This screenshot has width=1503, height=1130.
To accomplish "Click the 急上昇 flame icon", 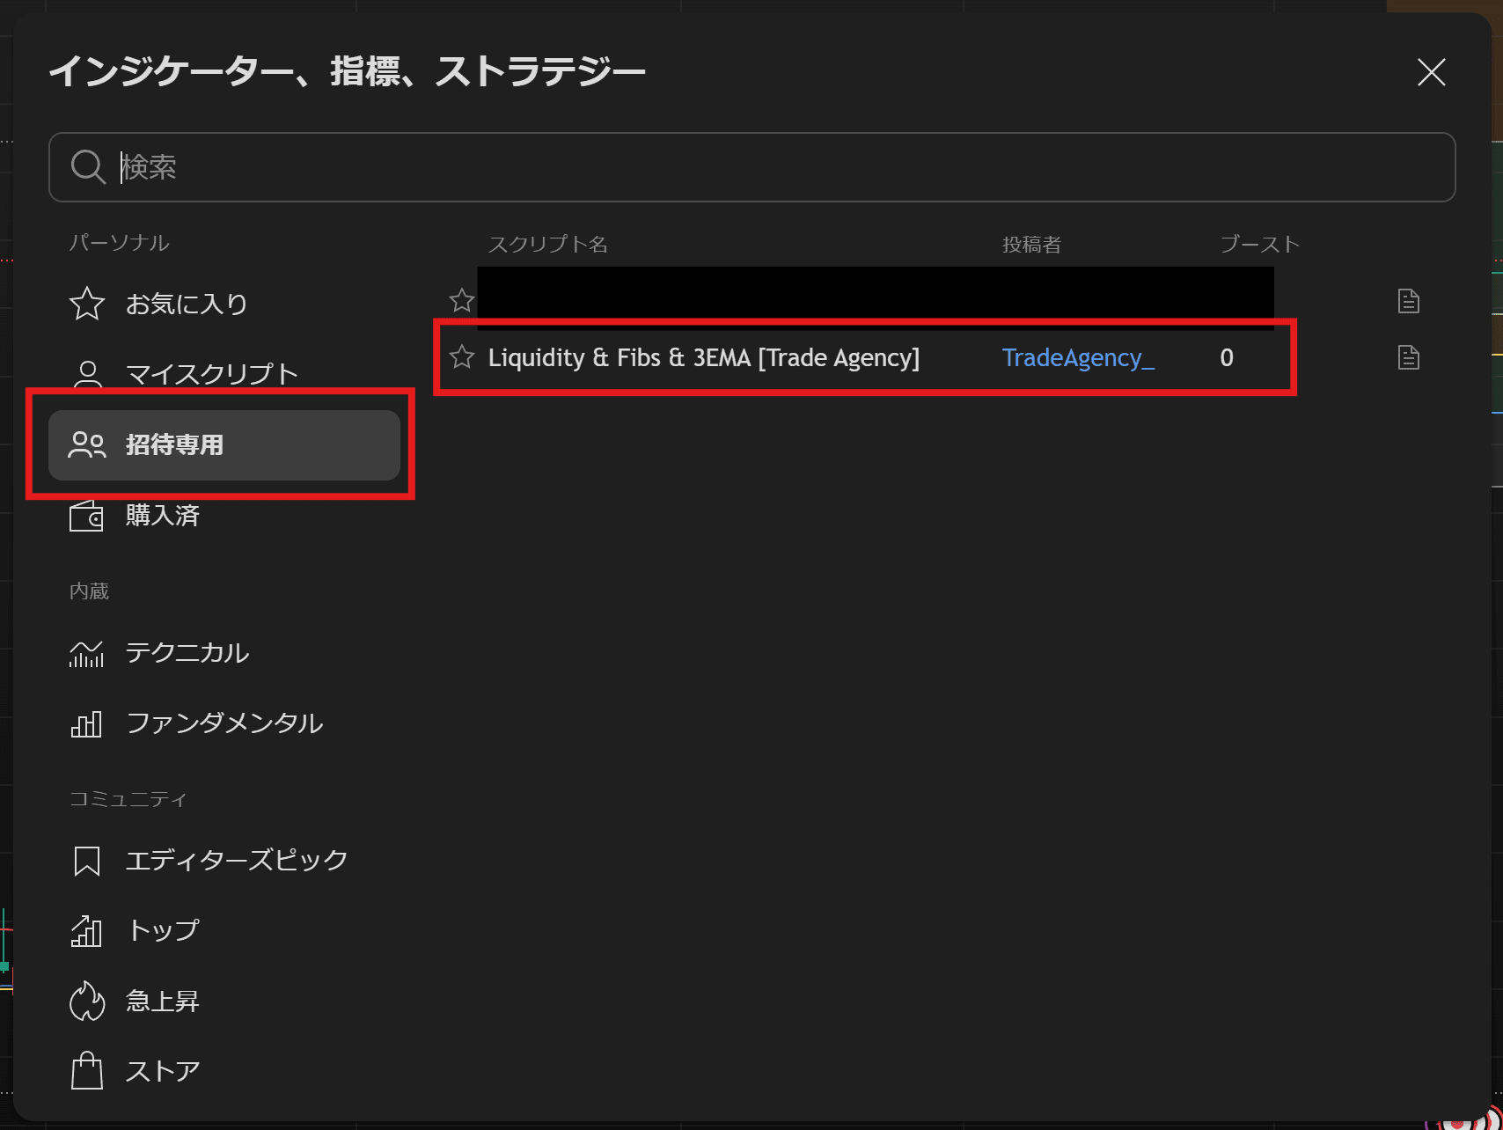I will click(86, 1002).
